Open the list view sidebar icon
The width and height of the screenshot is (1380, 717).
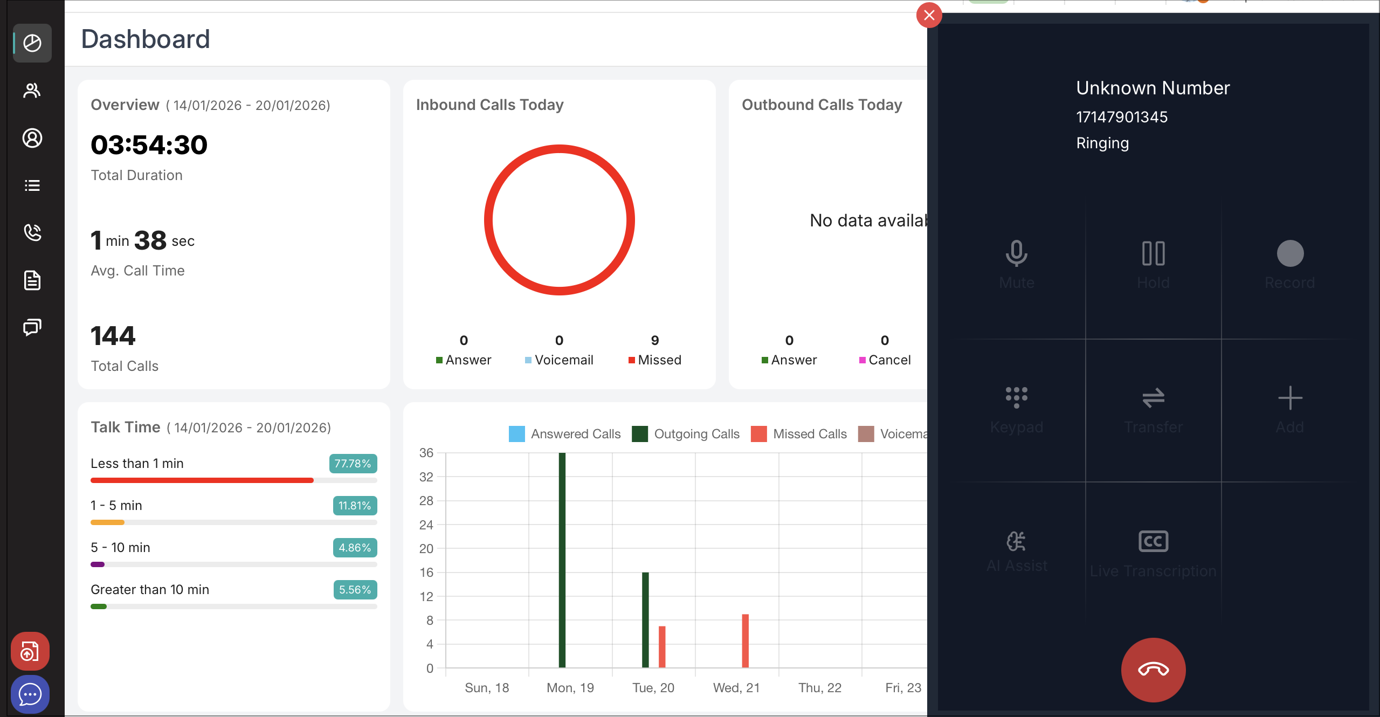point(32,185)
